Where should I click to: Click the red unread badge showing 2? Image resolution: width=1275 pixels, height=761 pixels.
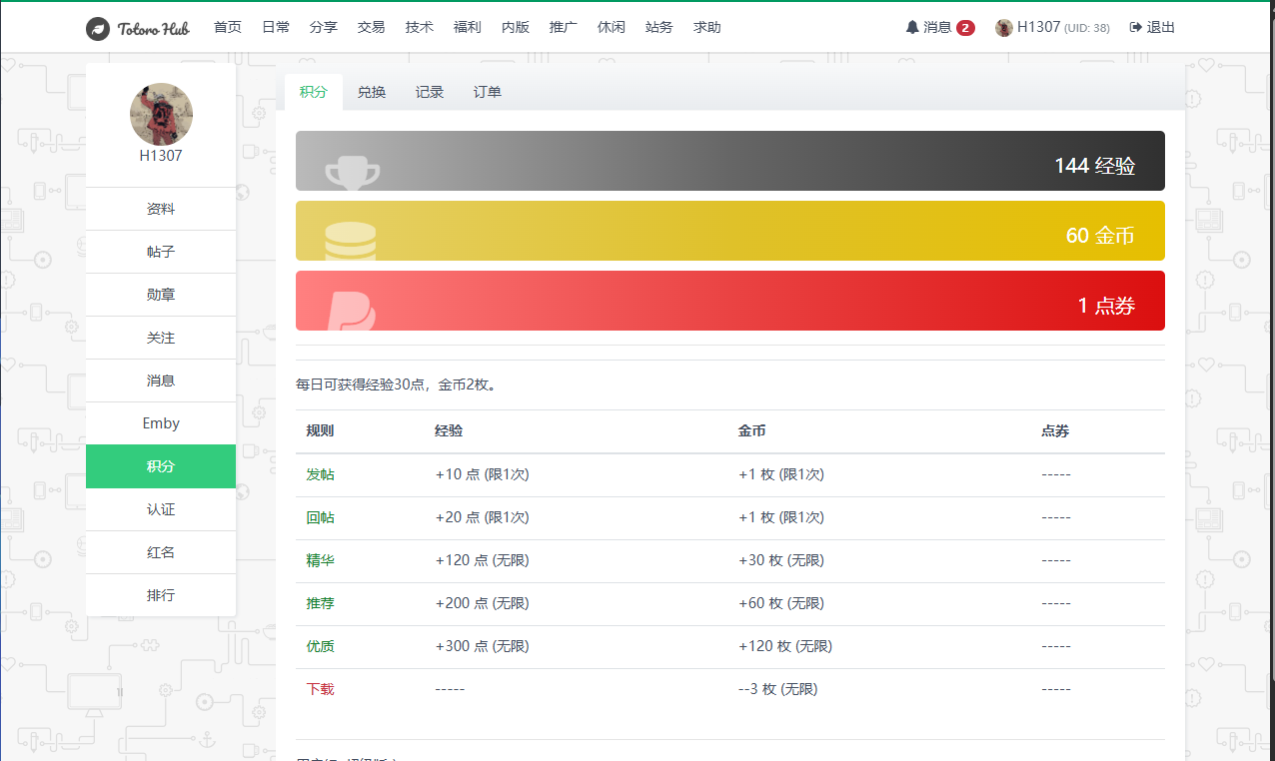[965, 28]
